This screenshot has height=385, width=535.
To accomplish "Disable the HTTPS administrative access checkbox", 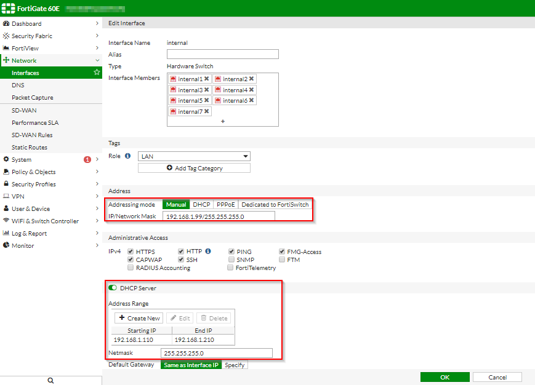I will 130,251.
